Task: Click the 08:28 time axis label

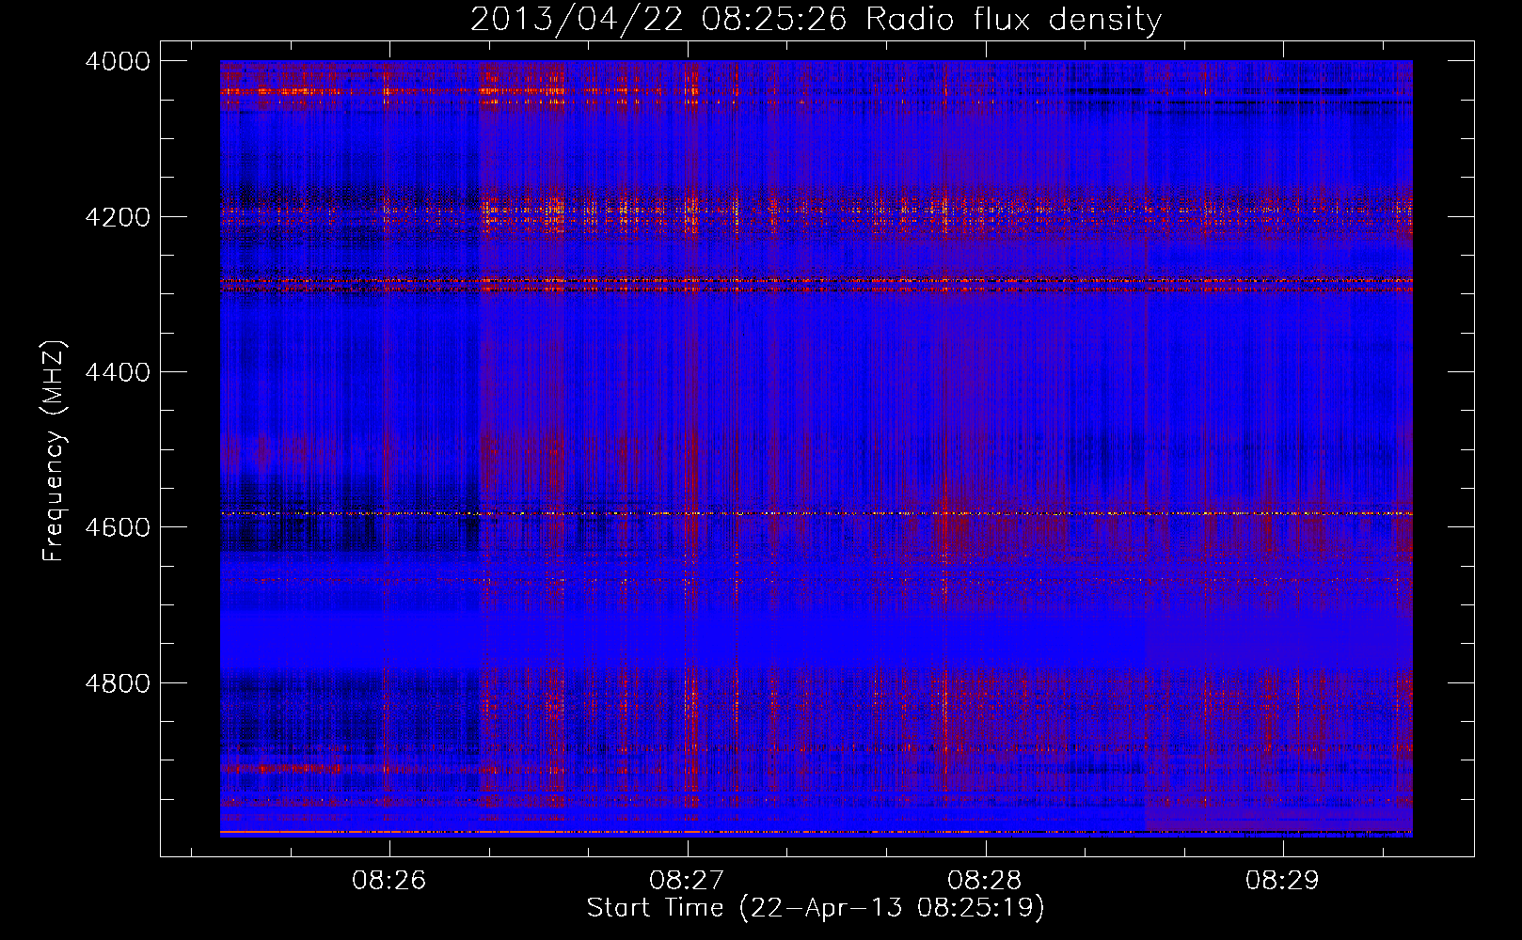Action: pos(985,881)
